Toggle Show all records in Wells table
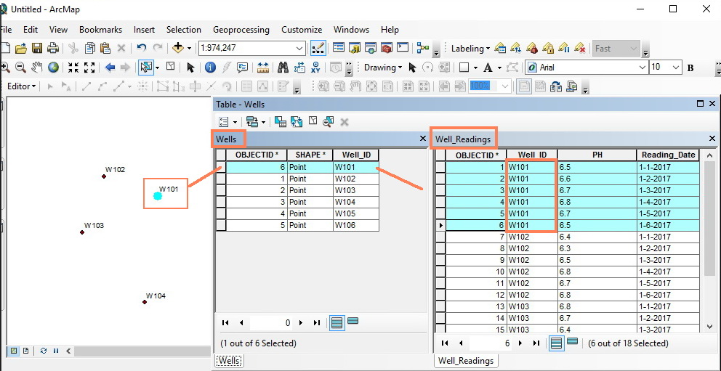This screenshot has width=721, height=371. point(337,323)
